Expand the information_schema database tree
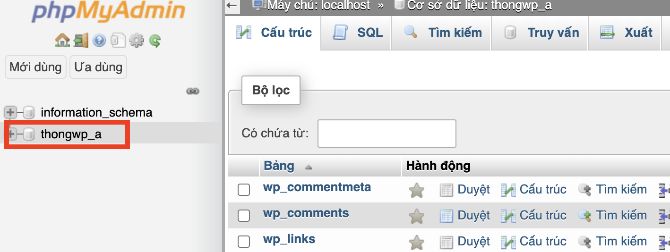This screenshot has height=252, width=670. click(10, 112)
